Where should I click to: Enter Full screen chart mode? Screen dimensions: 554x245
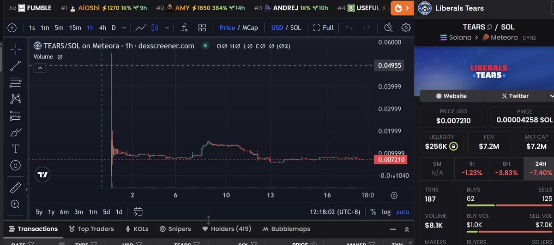pyautogui.click(x=323, y=28)
